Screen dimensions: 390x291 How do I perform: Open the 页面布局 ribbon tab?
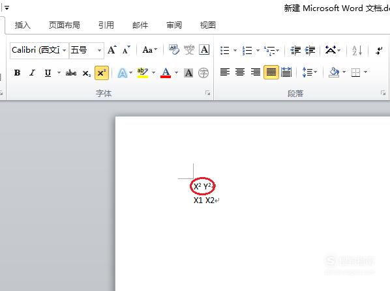pyautogui.click(x=65, y=25)
